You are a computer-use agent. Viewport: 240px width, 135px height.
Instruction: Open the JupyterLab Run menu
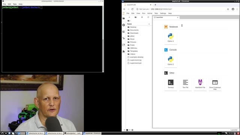pos(144,13)
